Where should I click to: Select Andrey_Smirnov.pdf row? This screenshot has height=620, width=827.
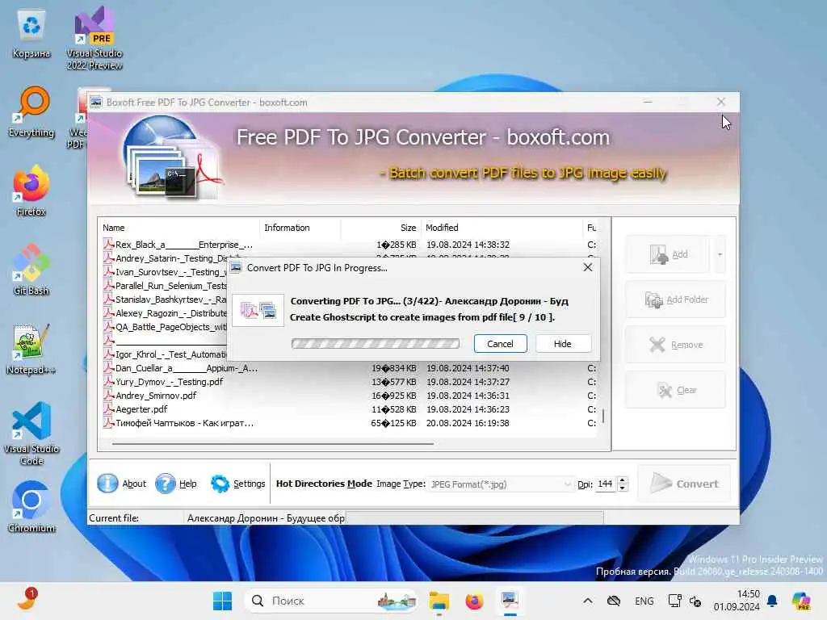point(349,396)
